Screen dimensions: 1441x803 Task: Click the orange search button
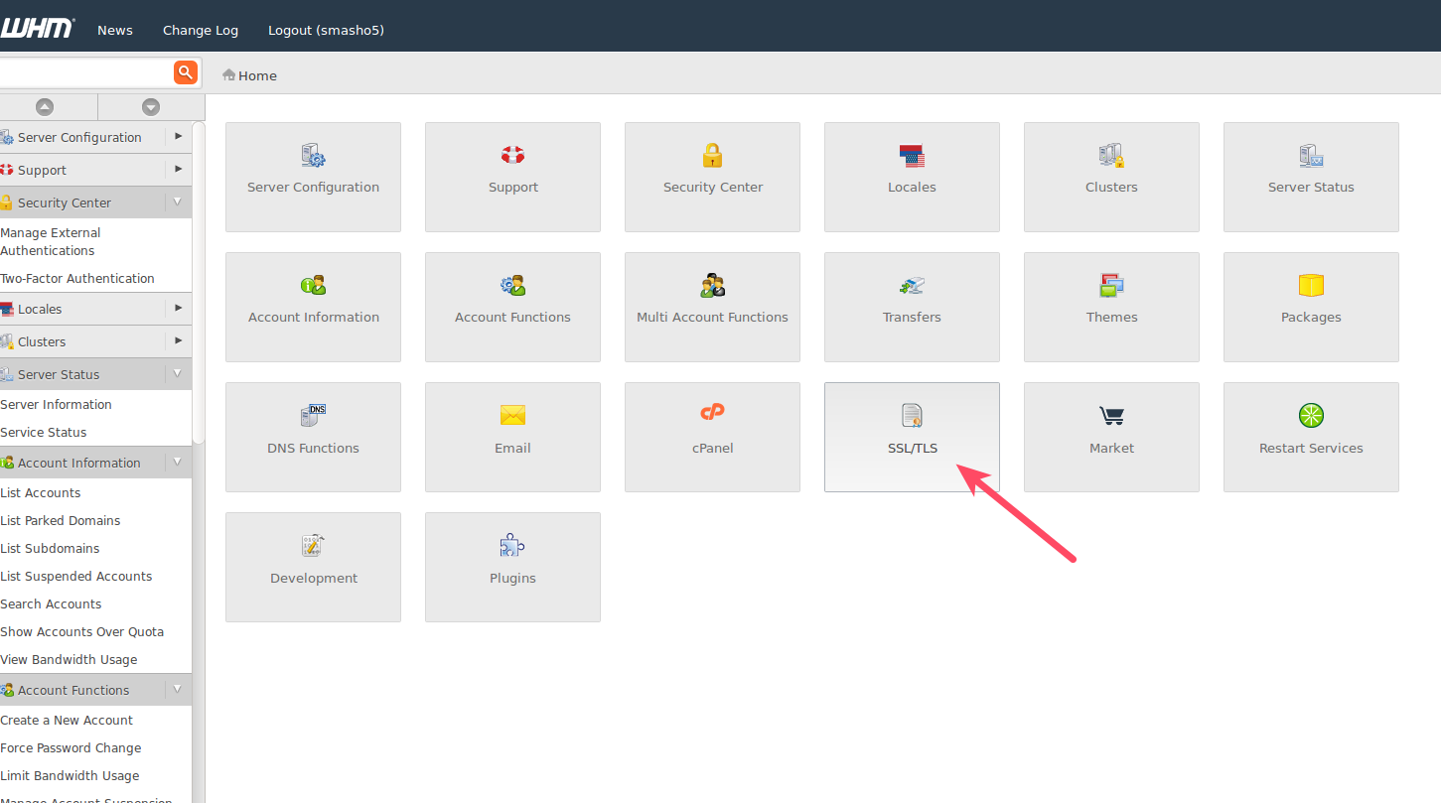click(185, 72)
